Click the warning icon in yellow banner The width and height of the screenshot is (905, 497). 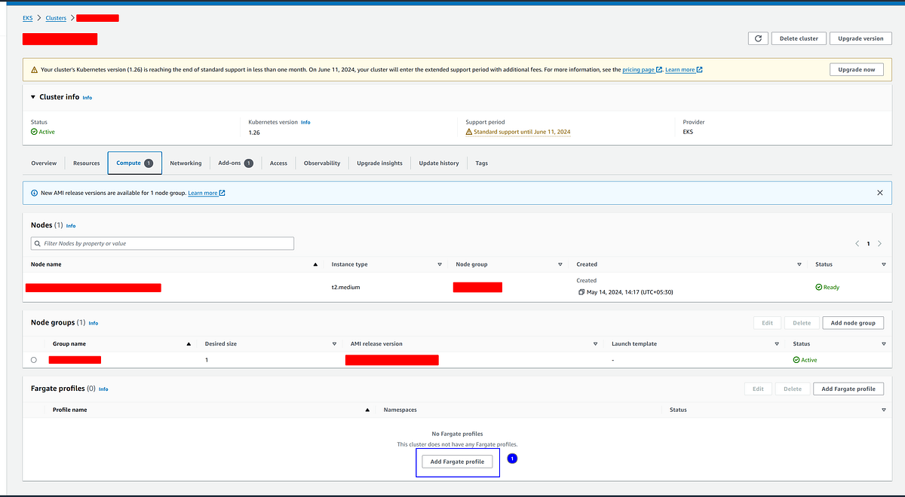[x=34, y=69]
